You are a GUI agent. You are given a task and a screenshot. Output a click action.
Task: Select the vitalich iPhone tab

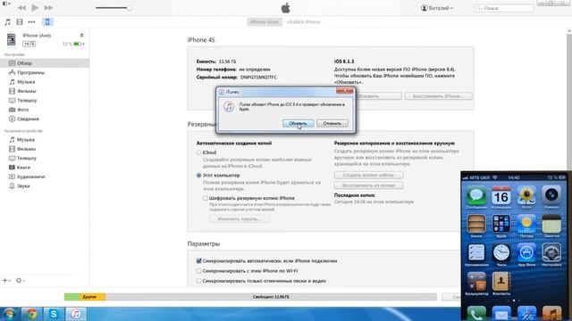pyautogui.click(x=303, y=21)
